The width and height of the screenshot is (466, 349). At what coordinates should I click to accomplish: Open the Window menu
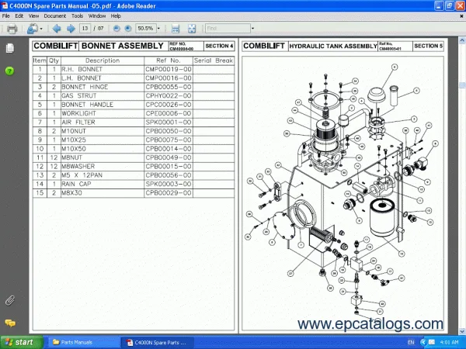[x=97, y=16]
